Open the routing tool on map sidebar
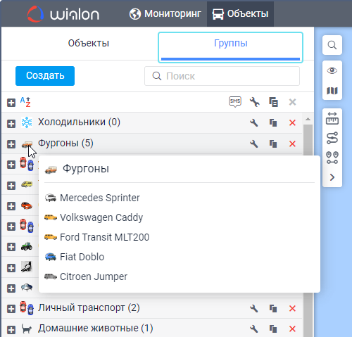 click(x=332, y=138)
